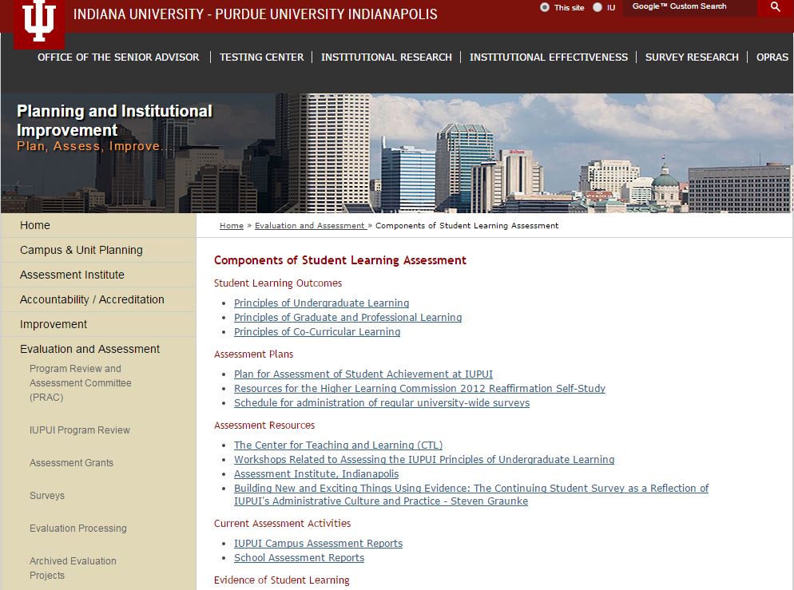The width and height of the screenshot is (794, 590).
Task: Click Indiana University - Purdue University Indianapolis title
Action: (256, 14)
